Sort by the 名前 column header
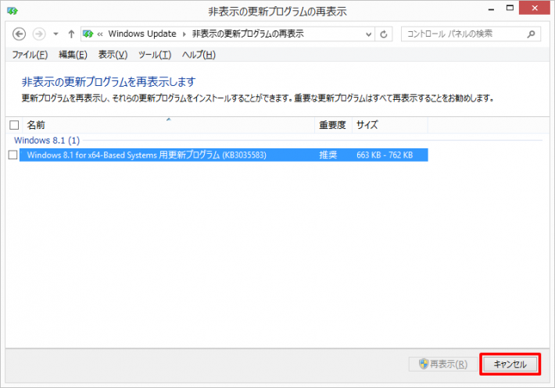The height and width of the screenshot is (388, 555). (x=169, y=125)
